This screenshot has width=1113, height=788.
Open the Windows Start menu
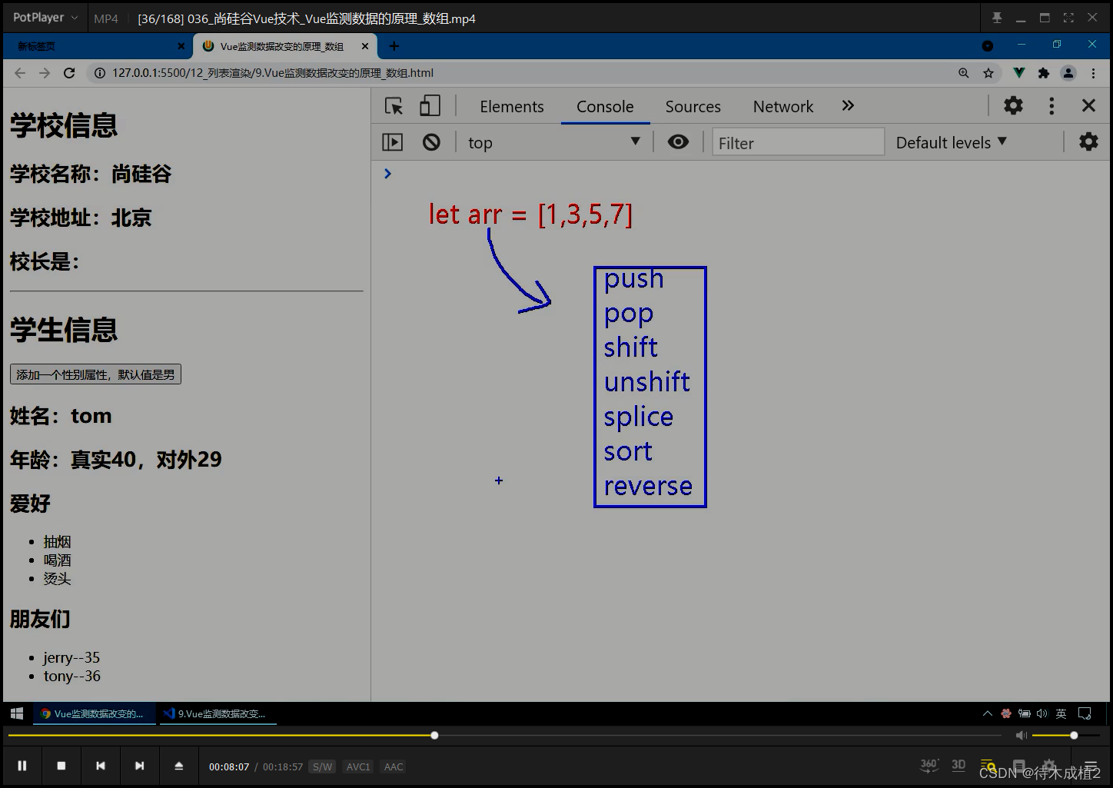click(x=17, y=713)
